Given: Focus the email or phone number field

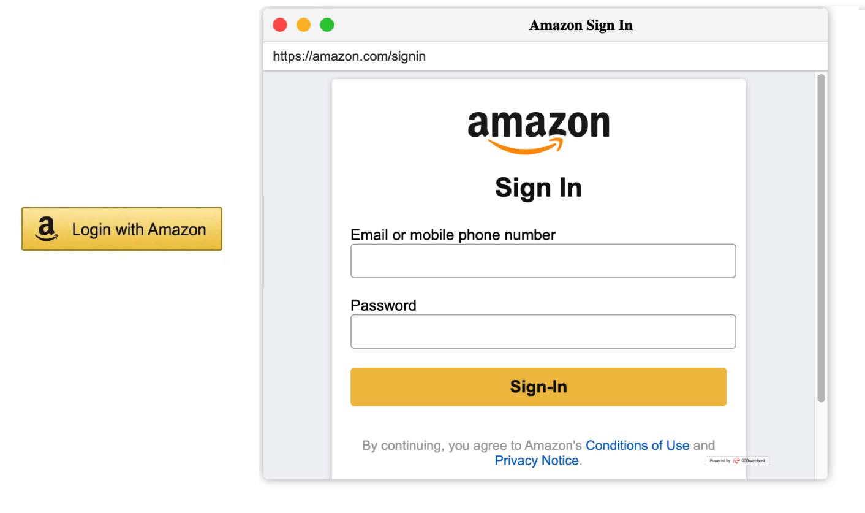Looking at the screenshot, I should click(543, 261).
